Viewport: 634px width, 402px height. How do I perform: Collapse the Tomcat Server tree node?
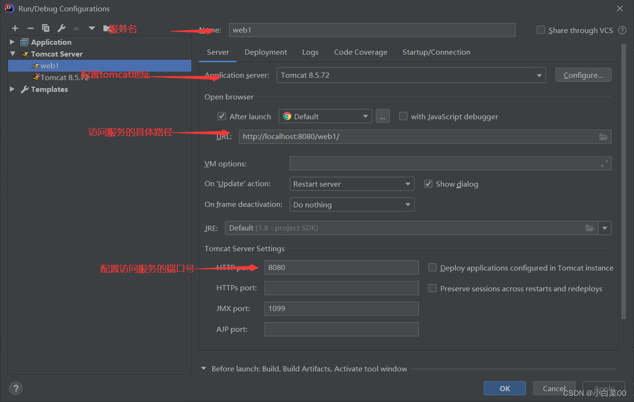click(12, 54)
